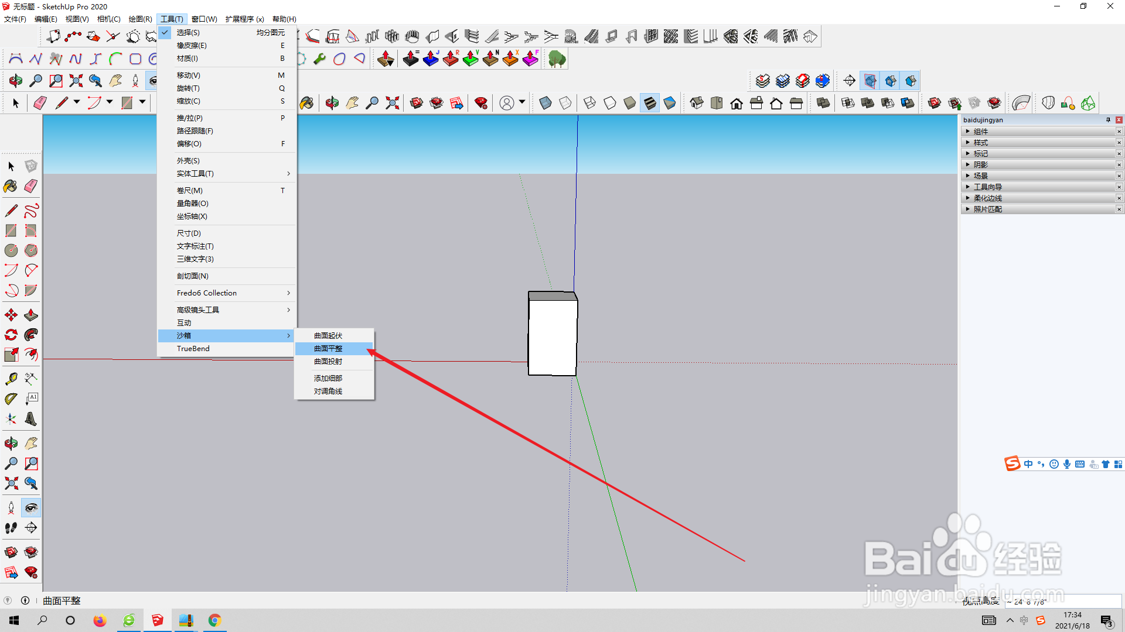Toggle the Sogou Chinese/English input mode
Viewport: 1125px width, 632px height.
(x=1028, y=464)
